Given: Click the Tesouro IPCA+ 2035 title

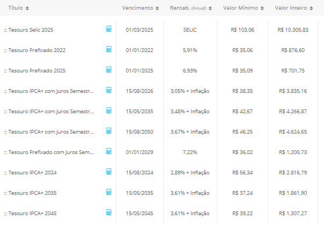Looking at the screenshot, I should [x=32, y=193].
